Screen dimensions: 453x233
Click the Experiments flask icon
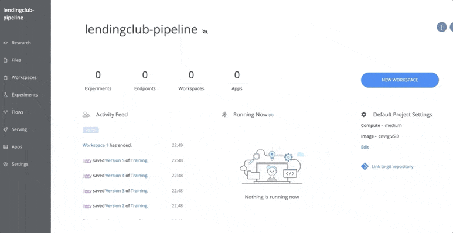coord(5,95)
